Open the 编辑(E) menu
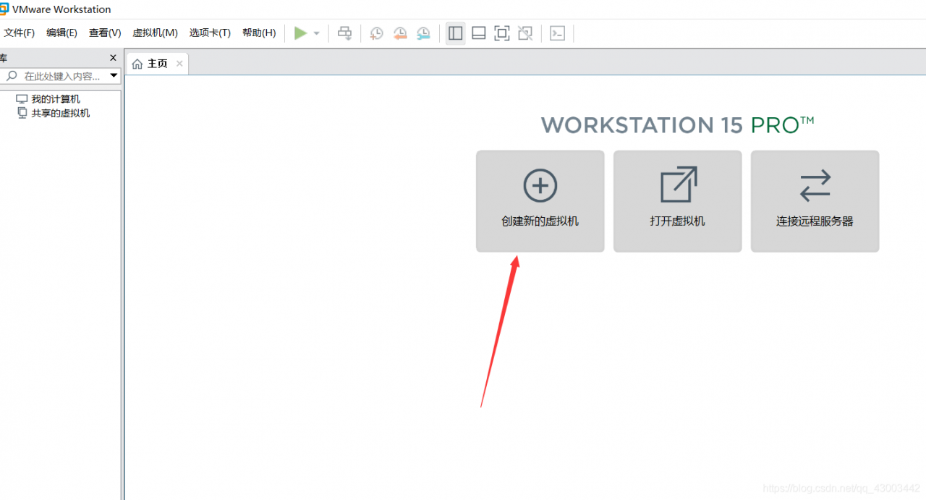The image size is (926, 500). 61,33
